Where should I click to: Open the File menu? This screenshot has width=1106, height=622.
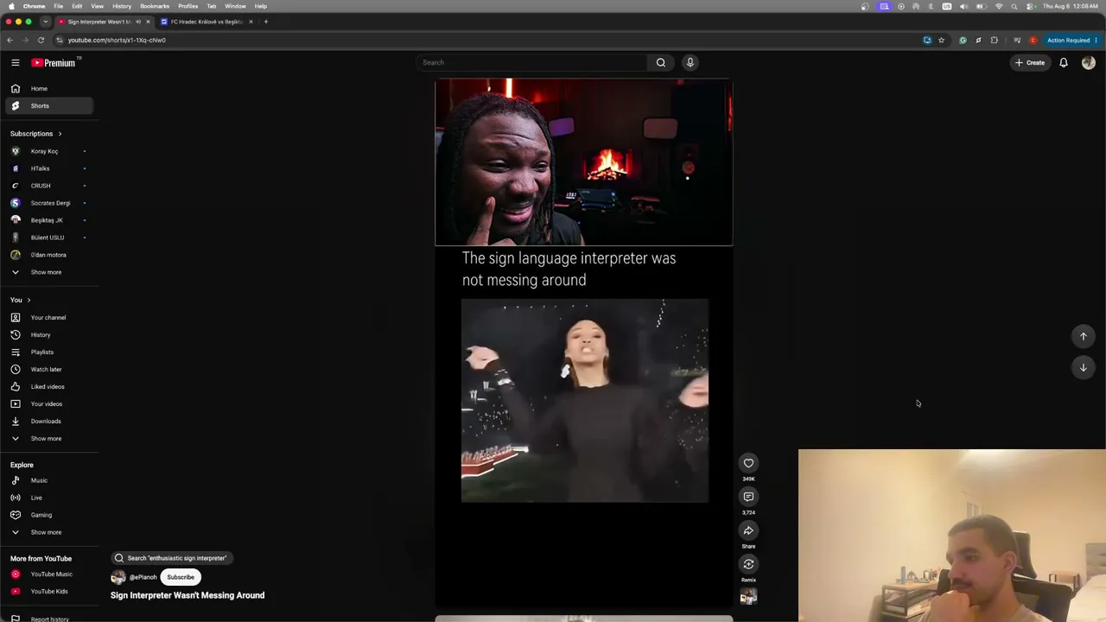(x=58, y=6)
